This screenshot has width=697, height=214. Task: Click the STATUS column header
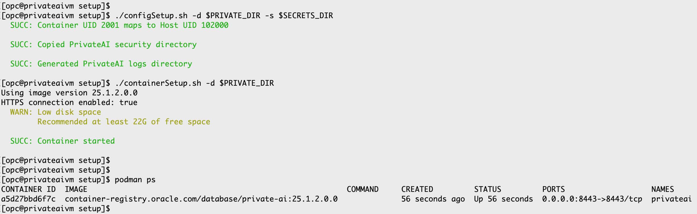click(488, 189)
